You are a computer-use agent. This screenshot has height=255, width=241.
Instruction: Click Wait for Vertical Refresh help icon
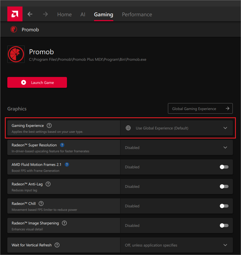(57, 245)
